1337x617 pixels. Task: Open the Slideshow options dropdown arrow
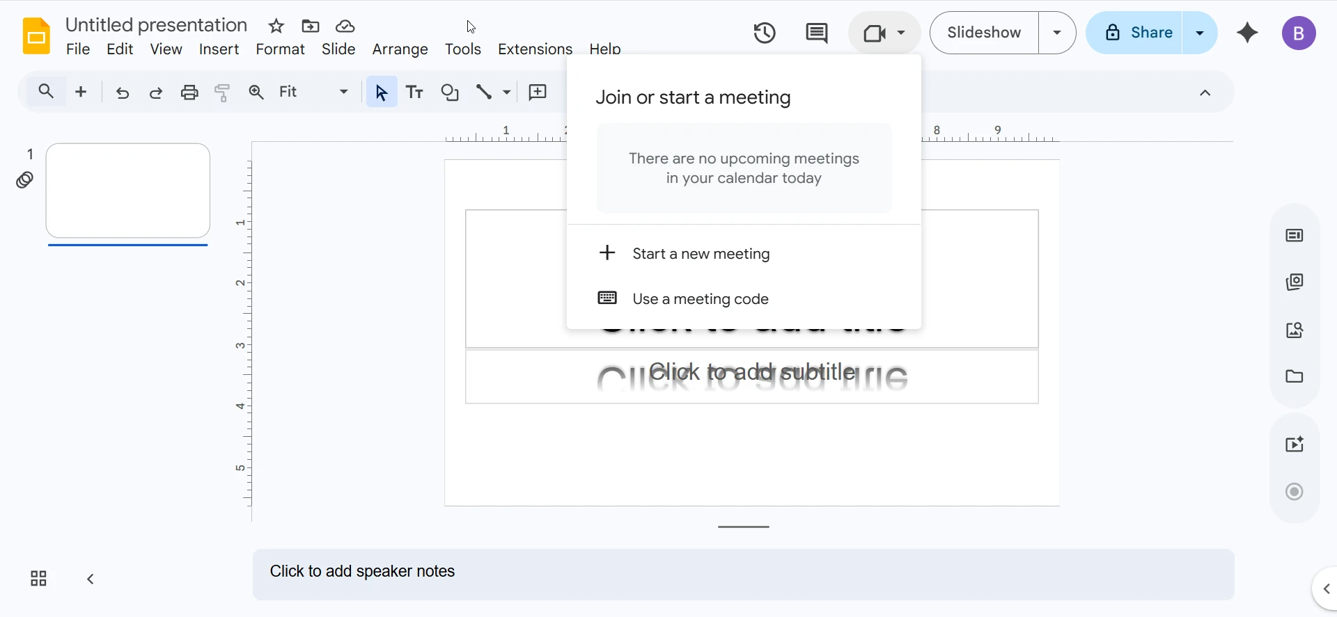coord(1056,33)
